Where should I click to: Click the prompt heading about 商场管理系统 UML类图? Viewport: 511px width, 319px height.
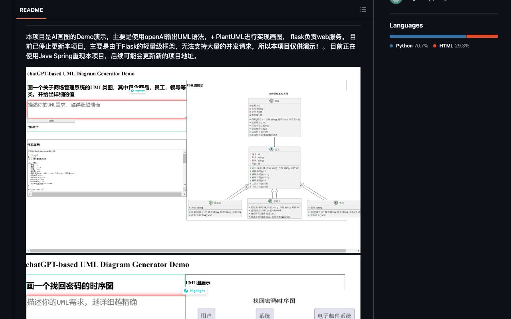[x=107, y=91]
